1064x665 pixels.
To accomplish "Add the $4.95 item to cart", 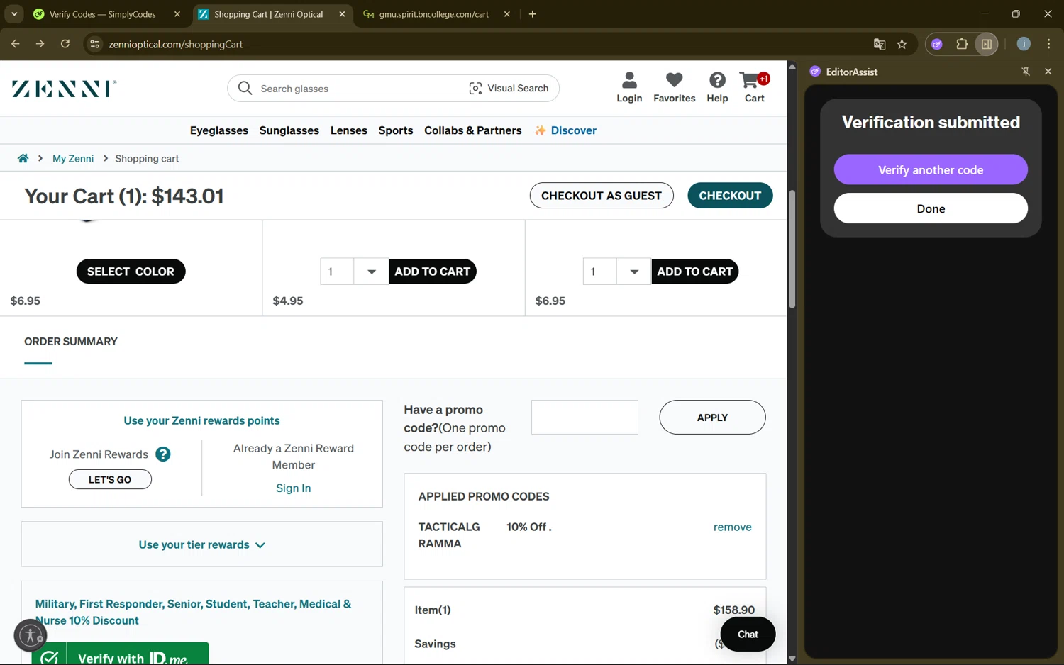I will coord(433,272).
